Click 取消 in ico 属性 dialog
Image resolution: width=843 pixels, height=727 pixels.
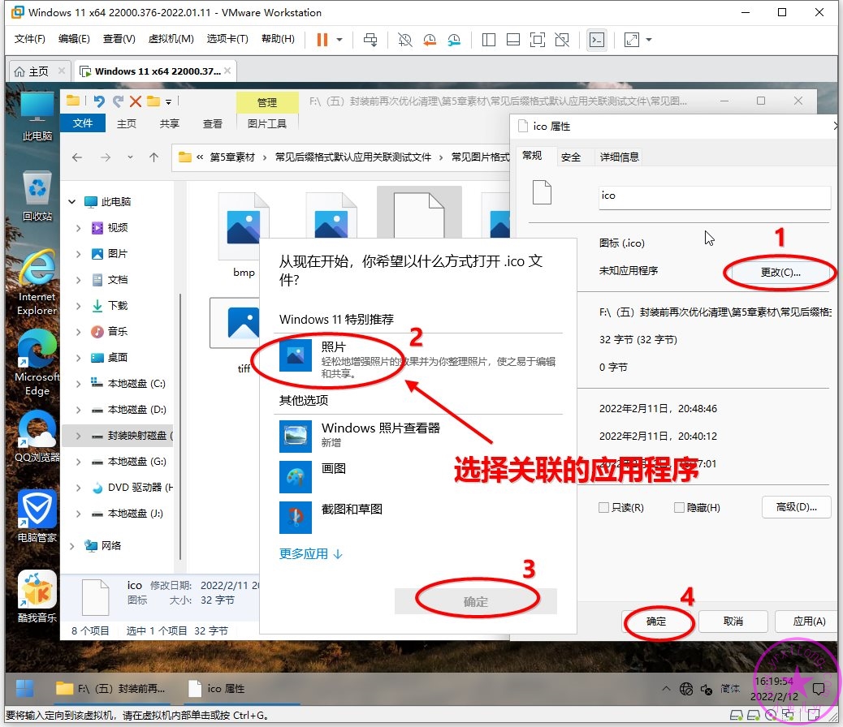point(733,622)
